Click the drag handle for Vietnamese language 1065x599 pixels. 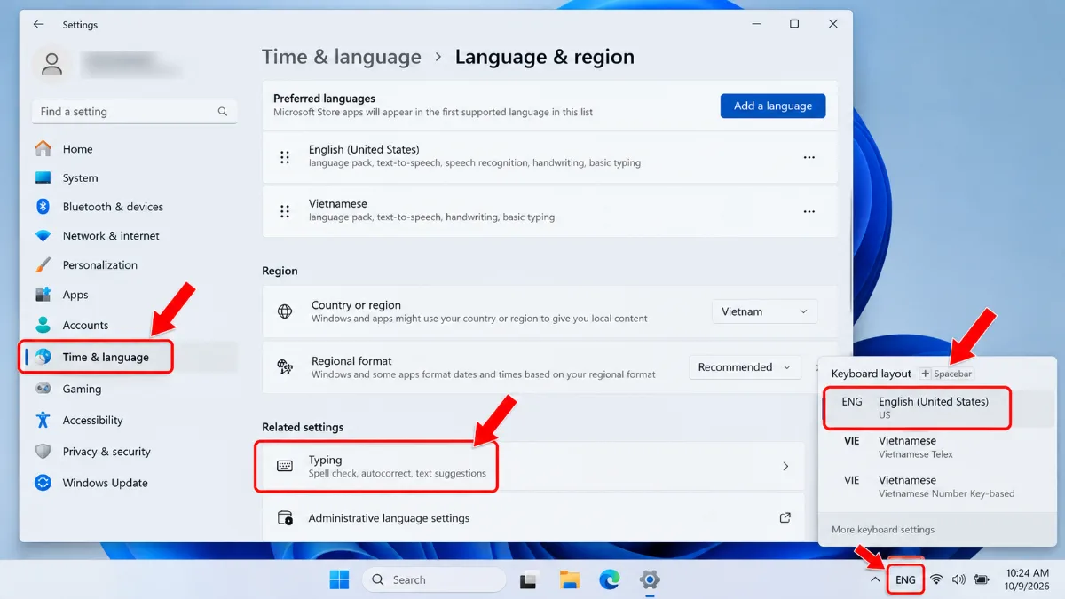(285, 211)
